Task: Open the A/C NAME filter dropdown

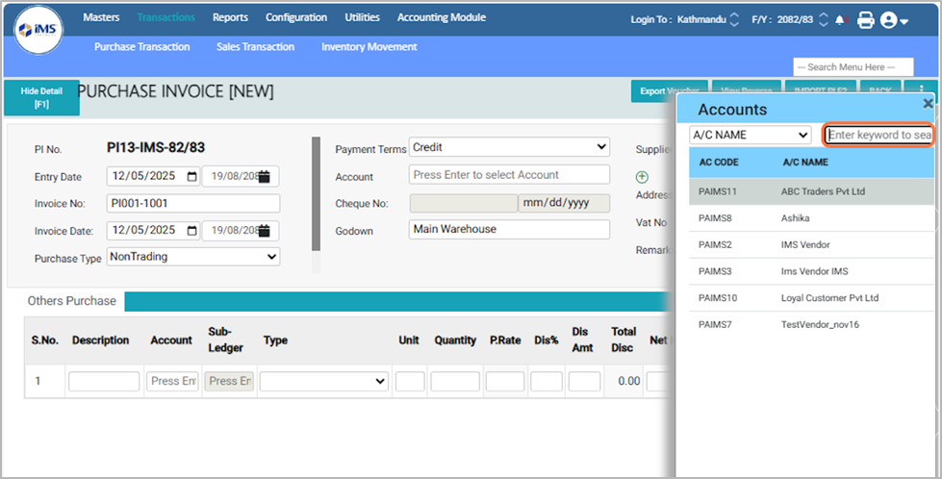Action: [x=751, y=135]
